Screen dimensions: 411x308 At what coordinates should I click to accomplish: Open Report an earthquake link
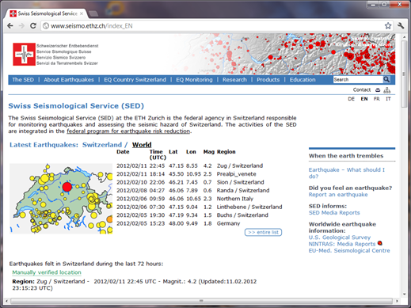(x=338, y=195)
